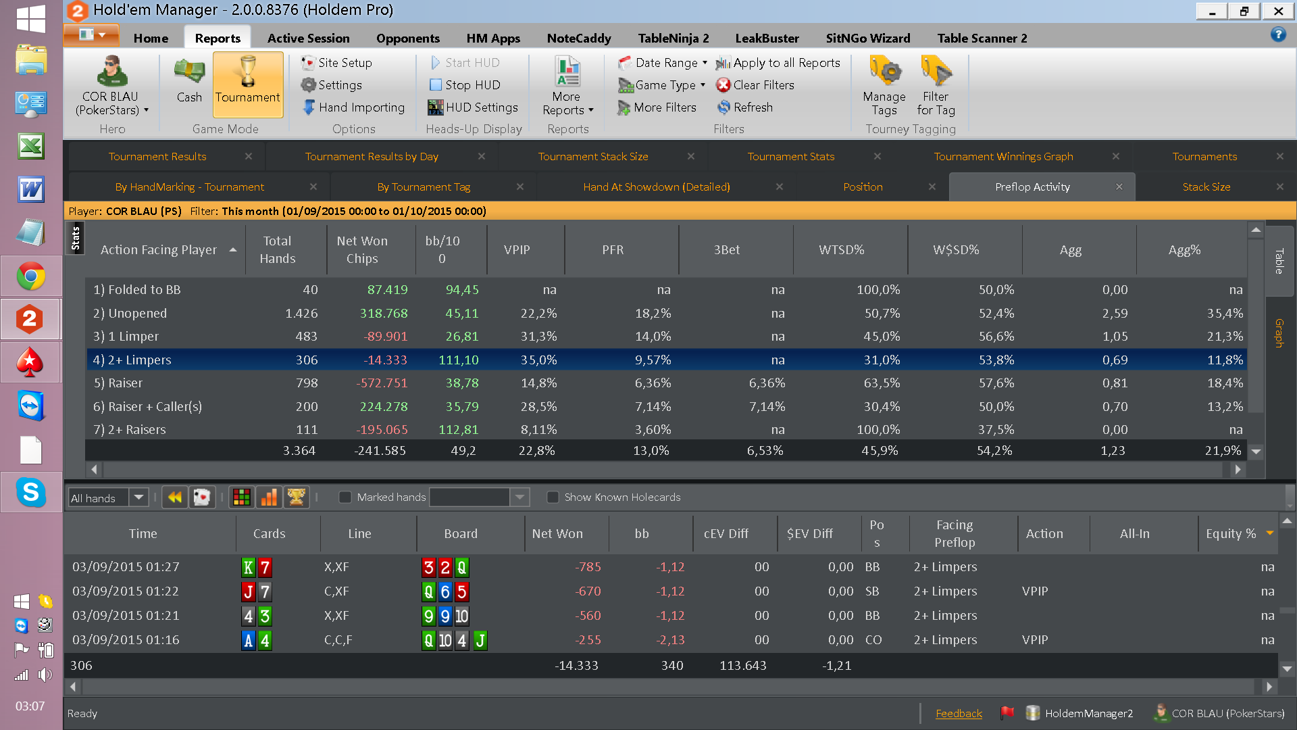The width and height of the screenshot is (1297, 730).
Task: Switch to Home ribbon tab
Action: click(x=151, y=39)
